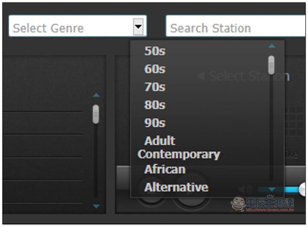308x227 pixels.
Task: Mute audio with the speaker icon
Action: coord(245,189)
